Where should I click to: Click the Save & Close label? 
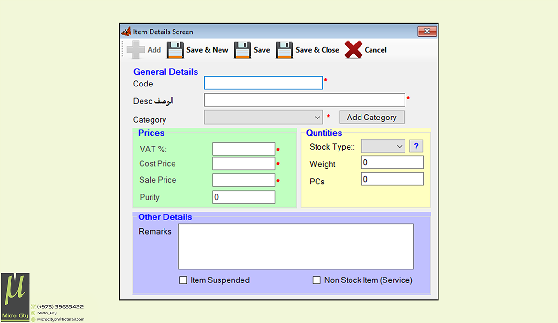(x=317, y=50)
